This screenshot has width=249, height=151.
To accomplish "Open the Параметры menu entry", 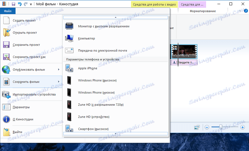I will tap(31, 107).
